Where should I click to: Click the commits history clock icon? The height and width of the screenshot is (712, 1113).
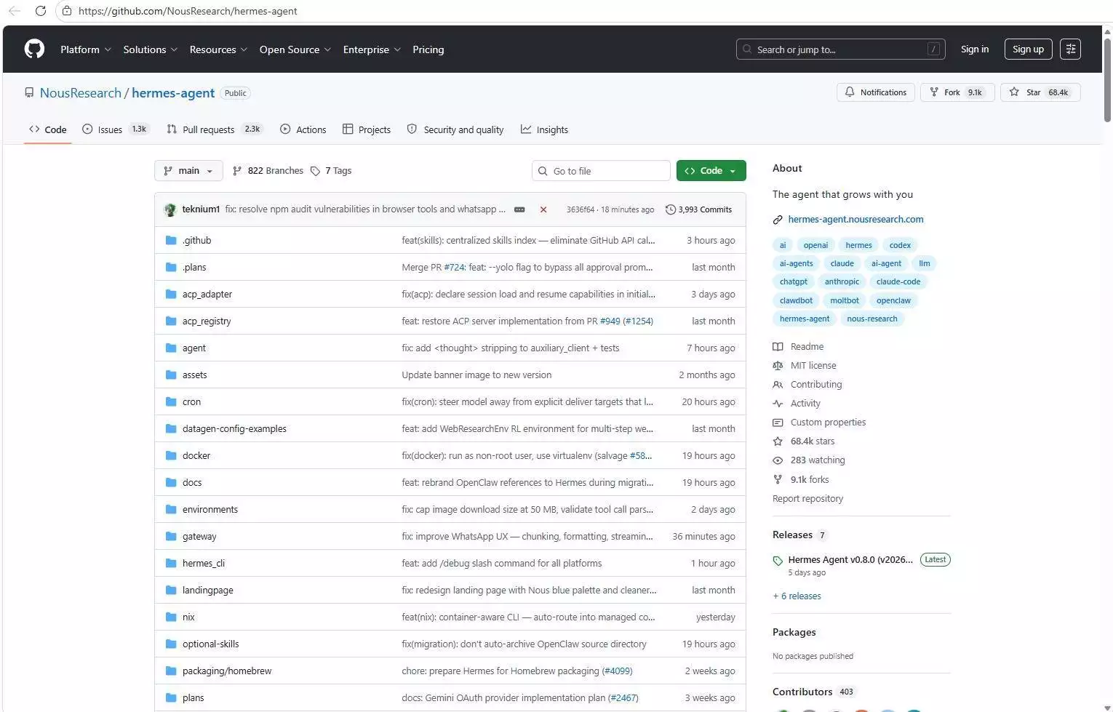click(670, 209)
